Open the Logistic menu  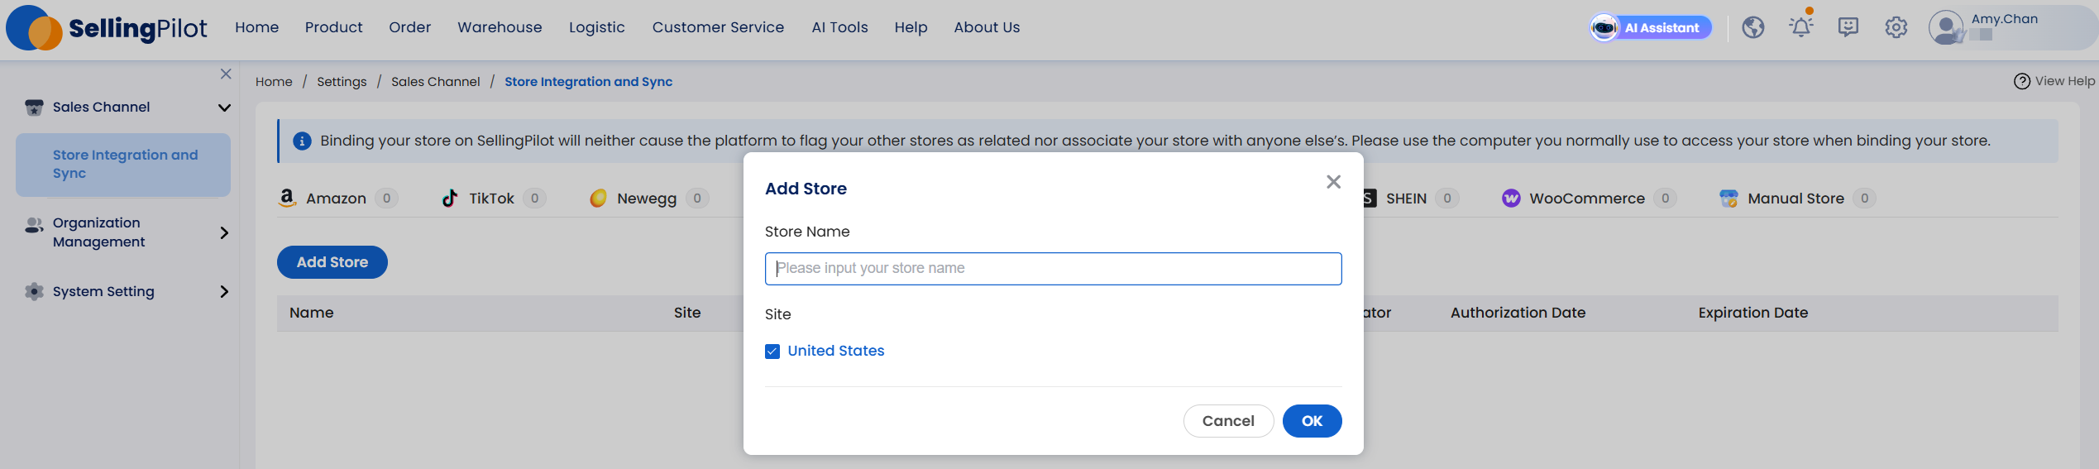596,27
